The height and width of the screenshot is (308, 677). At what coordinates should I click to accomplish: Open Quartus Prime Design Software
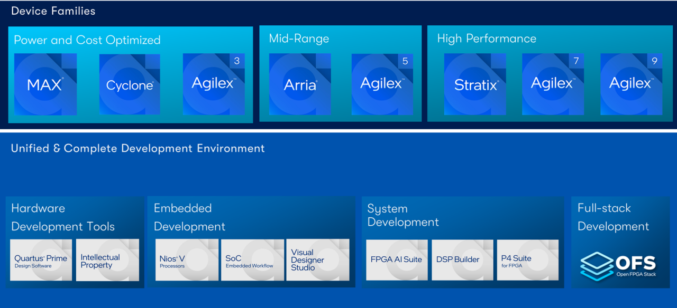[x=41, y=260]
